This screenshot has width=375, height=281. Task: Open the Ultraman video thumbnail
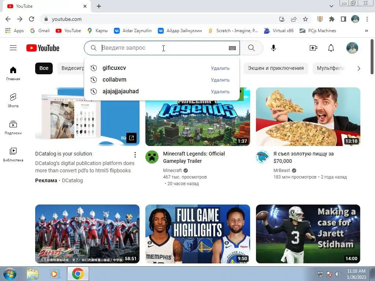coord(87,234)
